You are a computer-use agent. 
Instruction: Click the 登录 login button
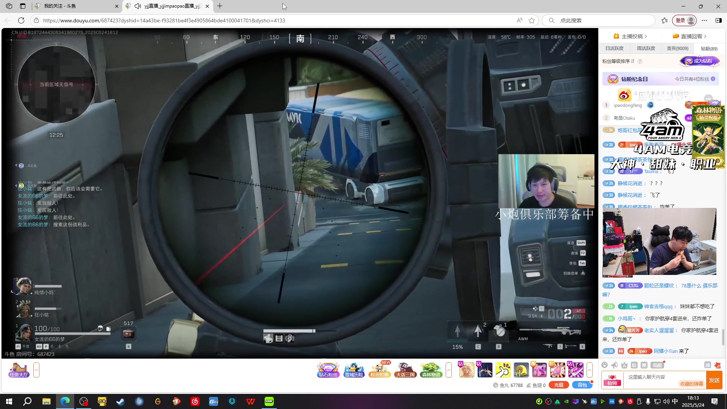[x=684, y=20]
